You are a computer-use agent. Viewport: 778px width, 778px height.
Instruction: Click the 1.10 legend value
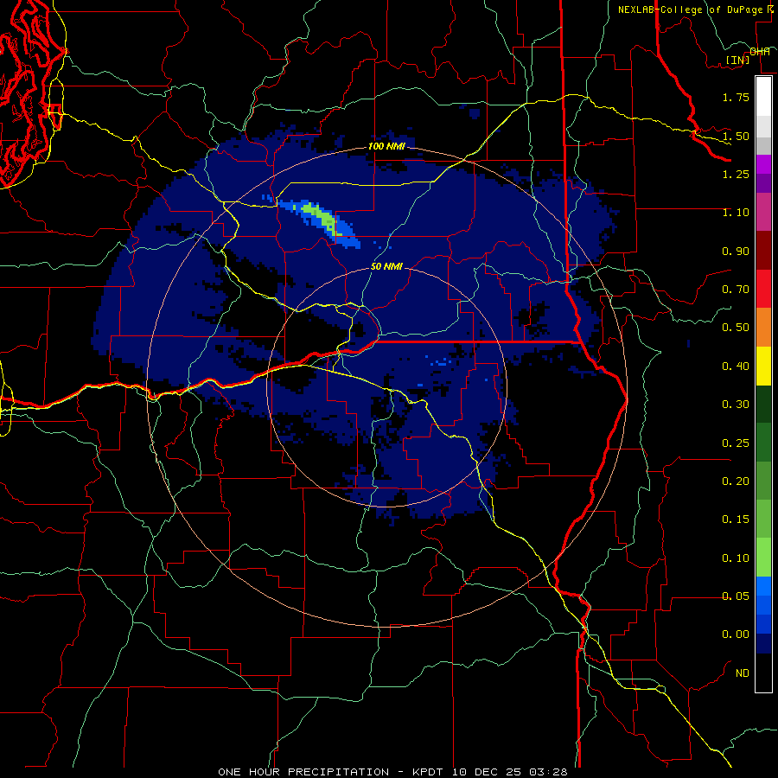coord(736,213)
